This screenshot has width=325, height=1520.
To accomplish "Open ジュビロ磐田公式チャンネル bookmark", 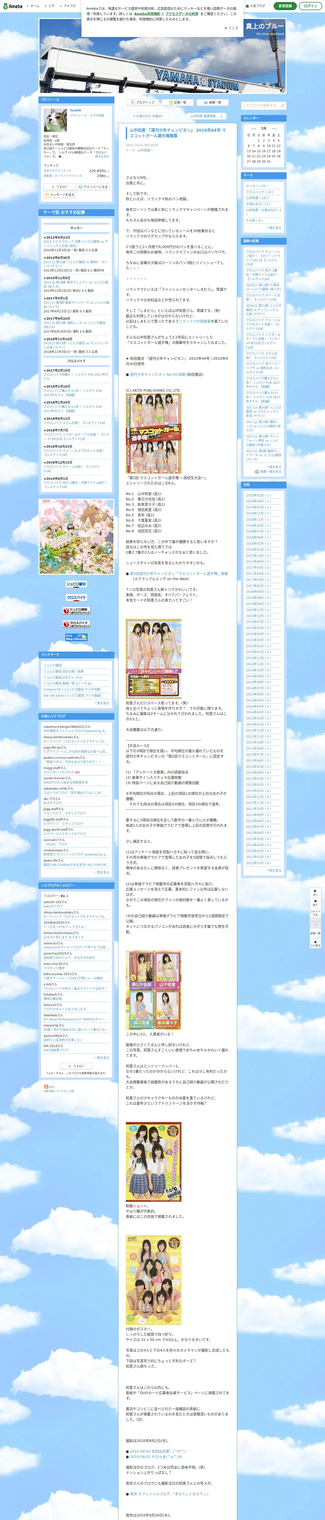I will tap(63, 677).
